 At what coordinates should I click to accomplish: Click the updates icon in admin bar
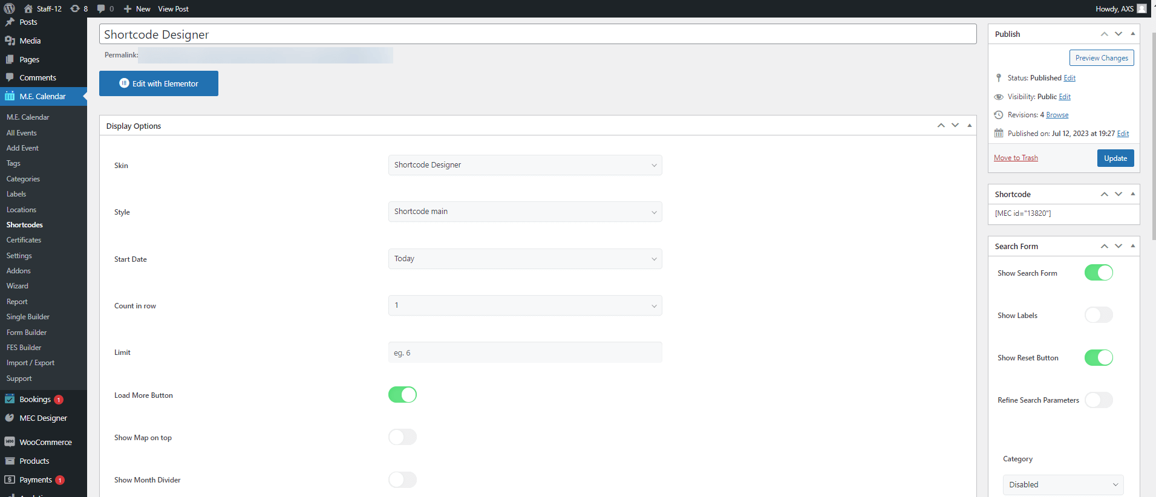(75, 8)
